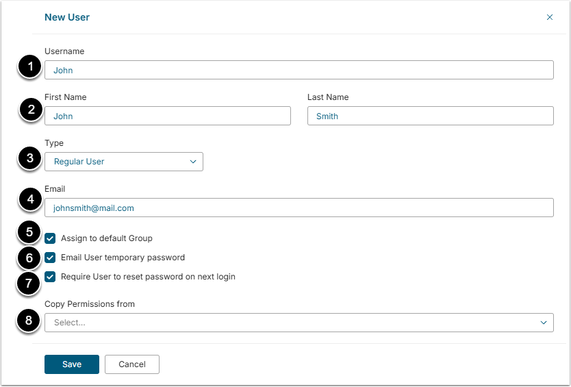The width and height of the screenshot is (571, 387).
Task: Focus the Username input field
Action: pos(299,70)
